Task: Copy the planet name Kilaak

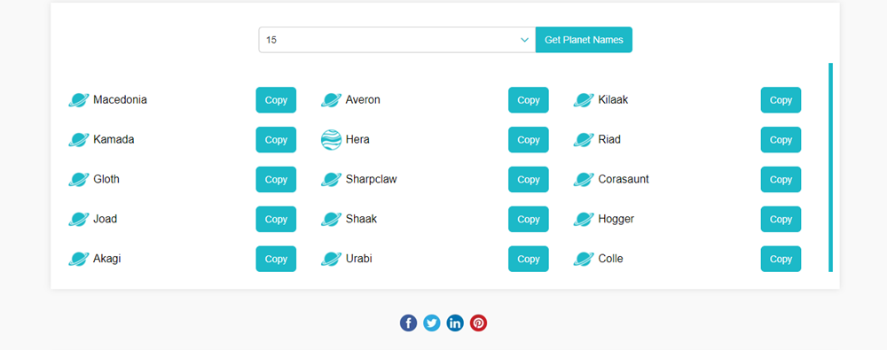Action: coord(781,100)
